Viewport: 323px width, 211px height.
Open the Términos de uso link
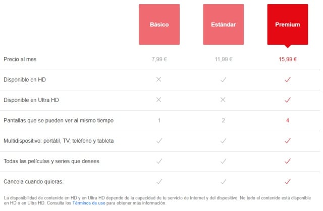click(x=89, y=203)
